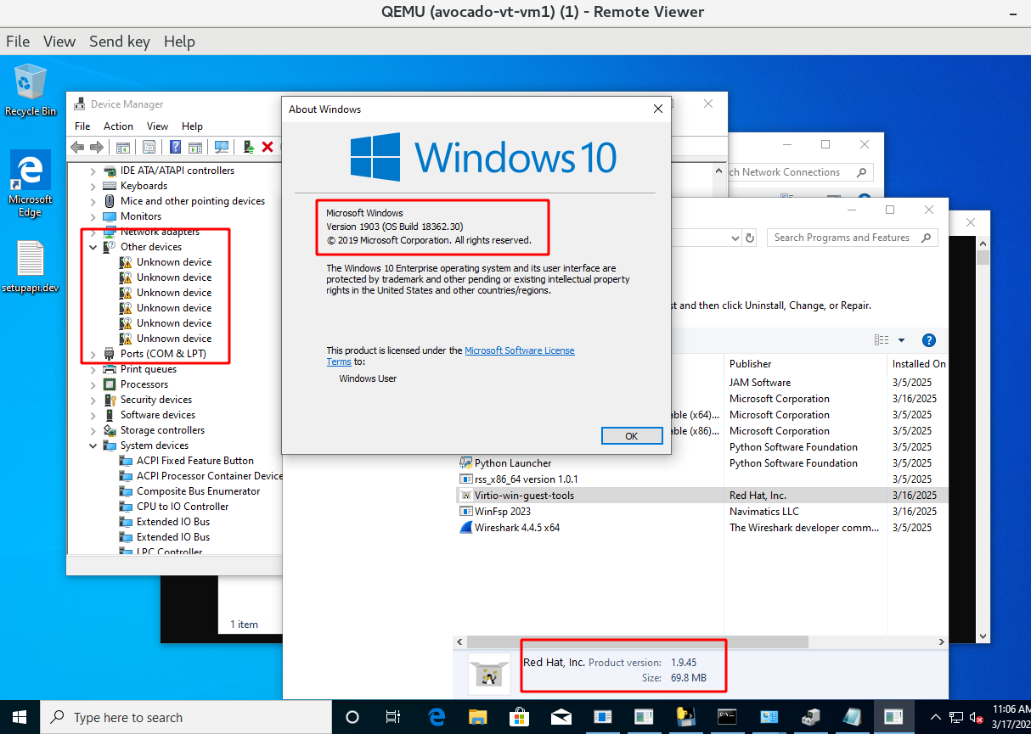Open Device Manager Action menu
This screenshot has width=1031, height=734.
pos(118,126)
